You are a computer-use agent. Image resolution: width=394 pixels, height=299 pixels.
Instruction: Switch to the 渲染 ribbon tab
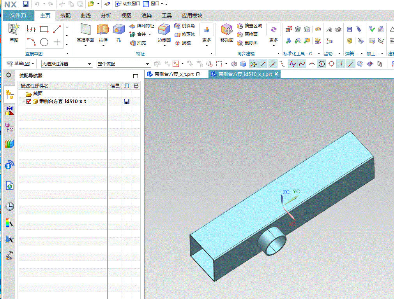pyautogui.click(x=147, y=16)
